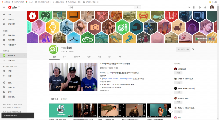Image resolution: width=219 pixels, height=120 pixels.
Task: Subscribe to the CH51 related channel
Action: [x=178, y=102]
